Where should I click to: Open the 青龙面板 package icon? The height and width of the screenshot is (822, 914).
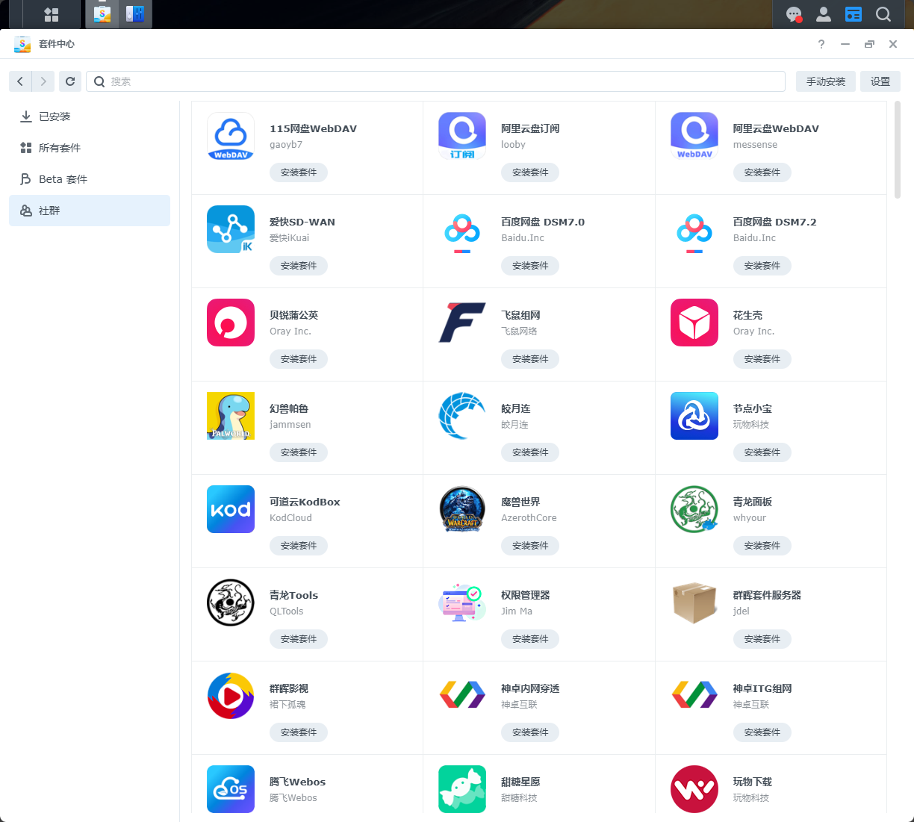pyautogui.click(x=694, y=509)
